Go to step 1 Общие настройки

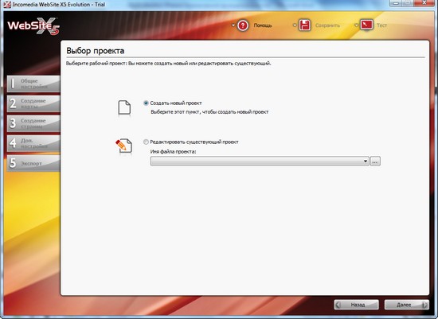[33, 84]
